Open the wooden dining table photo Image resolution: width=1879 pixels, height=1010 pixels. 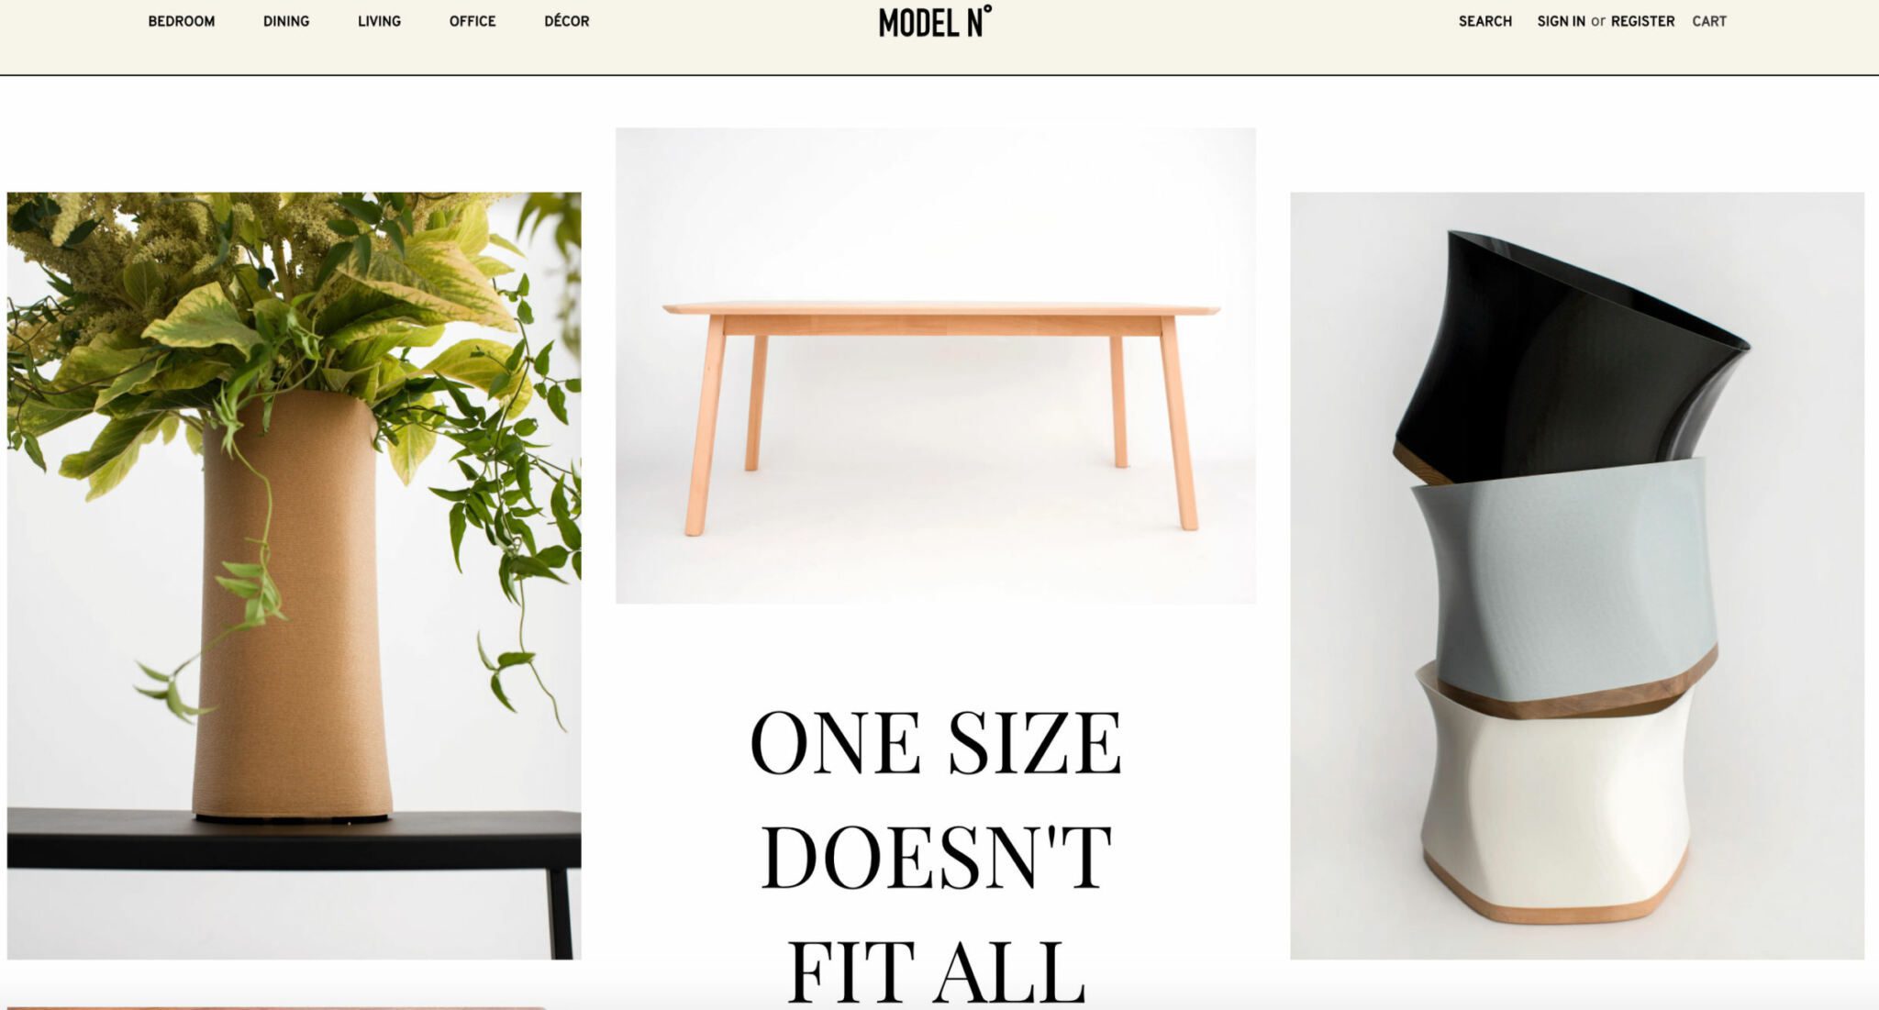(x=936, y=365)
